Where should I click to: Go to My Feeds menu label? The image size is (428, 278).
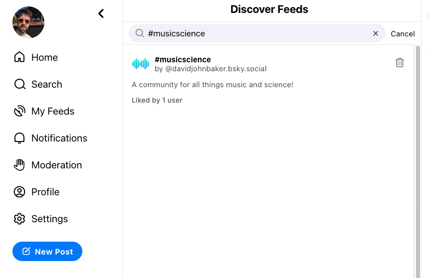53,111
